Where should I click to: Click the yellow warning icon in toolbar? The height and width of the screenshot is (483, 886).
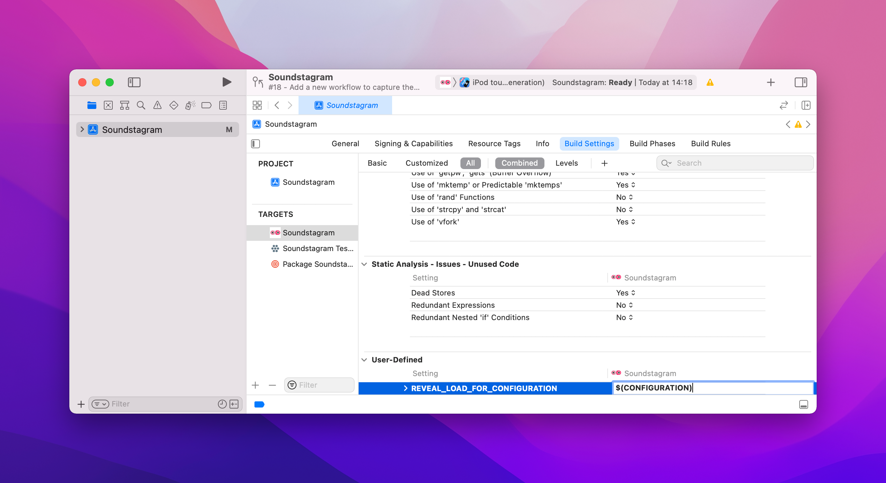pyautogui.click(x=710, y=83)
